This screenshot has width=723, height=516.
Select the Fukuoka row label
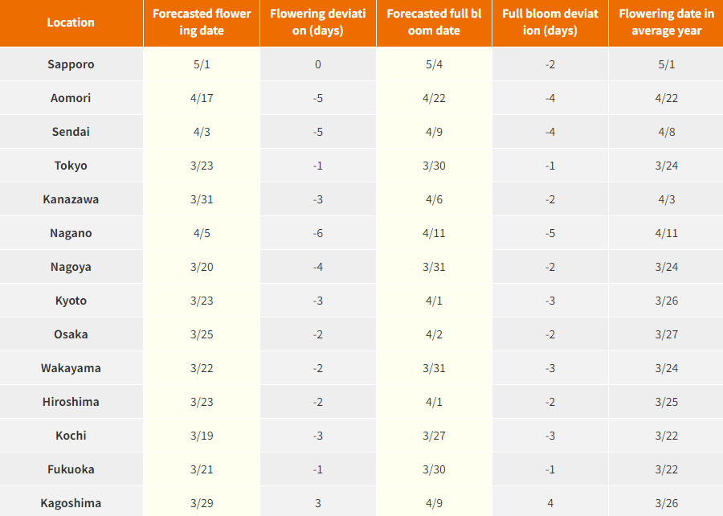tap(71, 469)
